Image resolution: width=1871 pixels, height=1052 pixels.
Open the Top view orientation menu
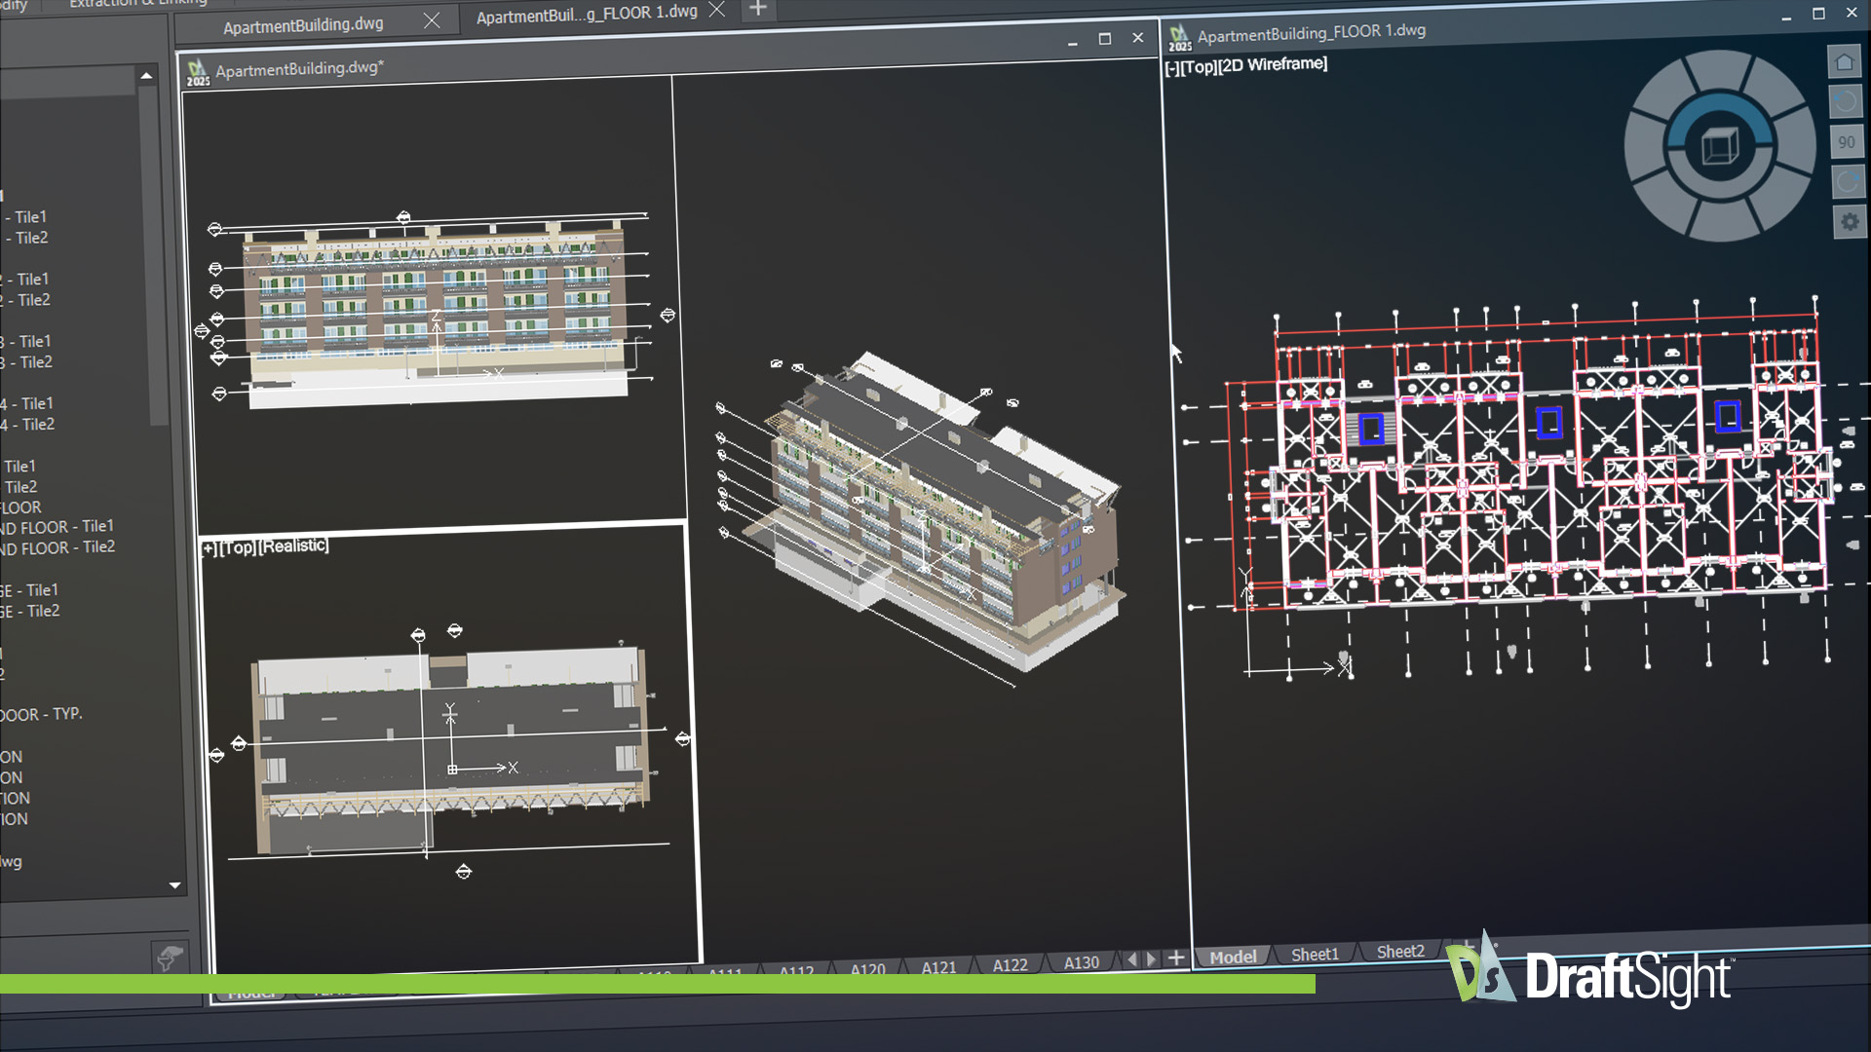pos(1201,64)
